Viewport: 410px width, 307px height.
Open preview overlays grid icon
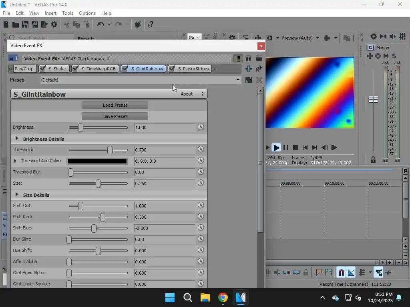click(x=327, y=38)
